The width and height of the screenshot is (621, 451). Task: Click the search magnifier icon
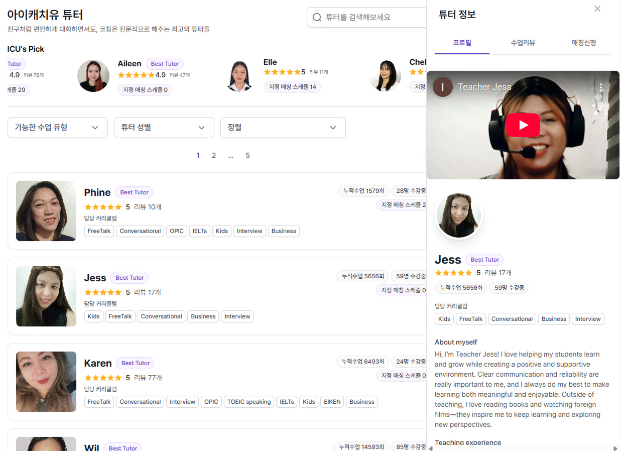(x=317, y=18)
